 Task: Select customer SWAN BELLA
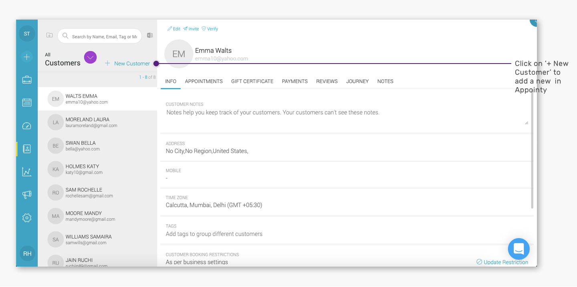pos(97,145)
